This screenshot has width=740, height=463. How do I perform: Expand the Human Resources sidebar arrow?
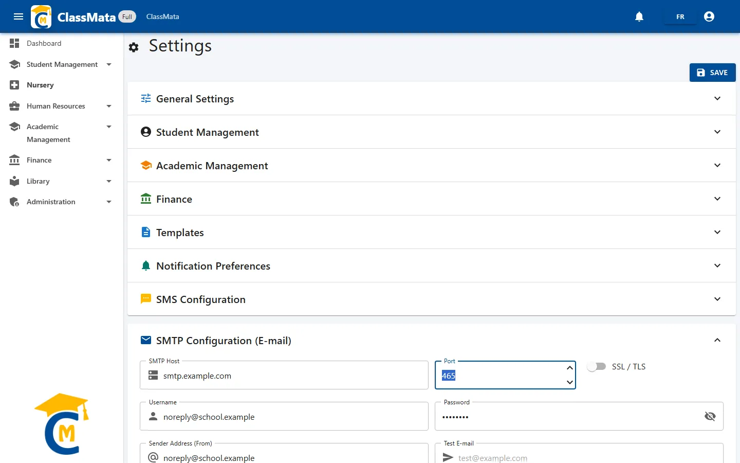tap(109, 106)
